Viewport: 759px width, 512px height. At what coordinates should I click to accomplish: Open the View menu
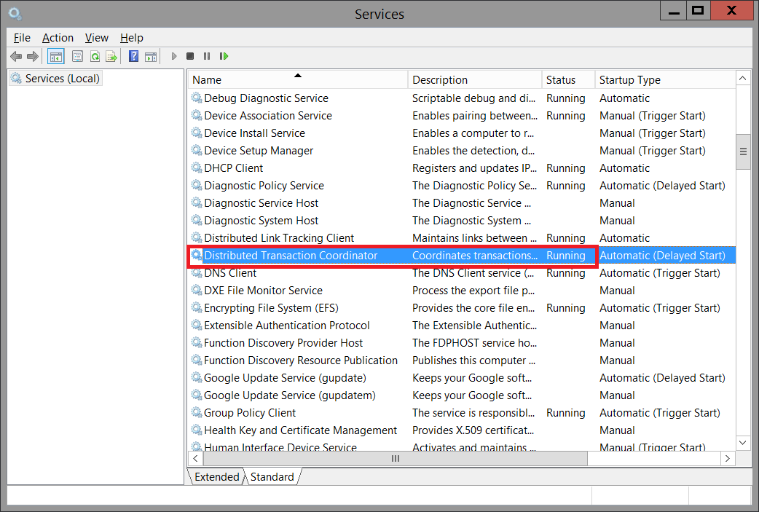[x=97, y=38]
